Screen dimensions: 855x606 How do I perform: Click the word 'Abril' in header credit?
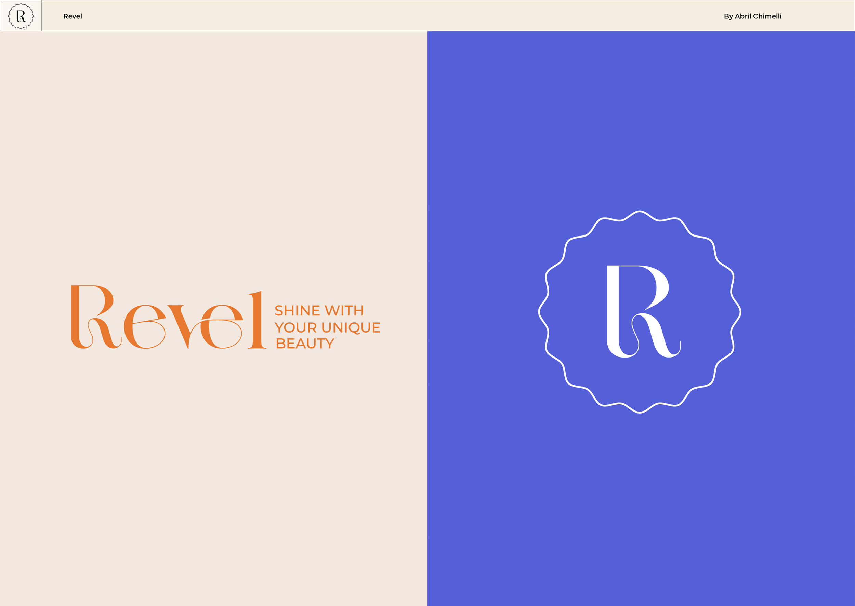pyautogui.click(x=742, y=16)
